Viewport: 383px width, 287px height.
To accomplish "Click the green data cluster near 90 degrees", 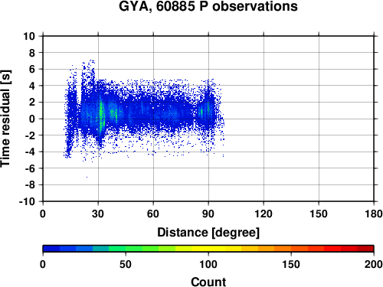I will click(201, 113).
